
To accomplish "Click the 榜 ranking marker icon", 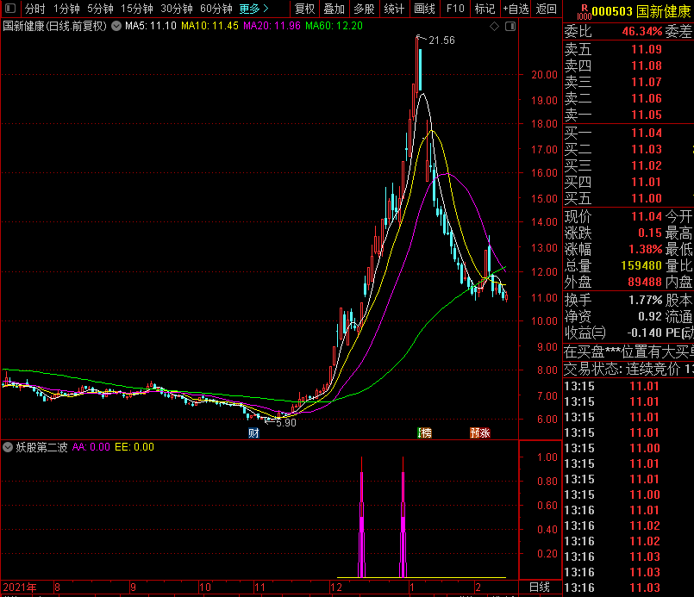I will click(424, 432).
